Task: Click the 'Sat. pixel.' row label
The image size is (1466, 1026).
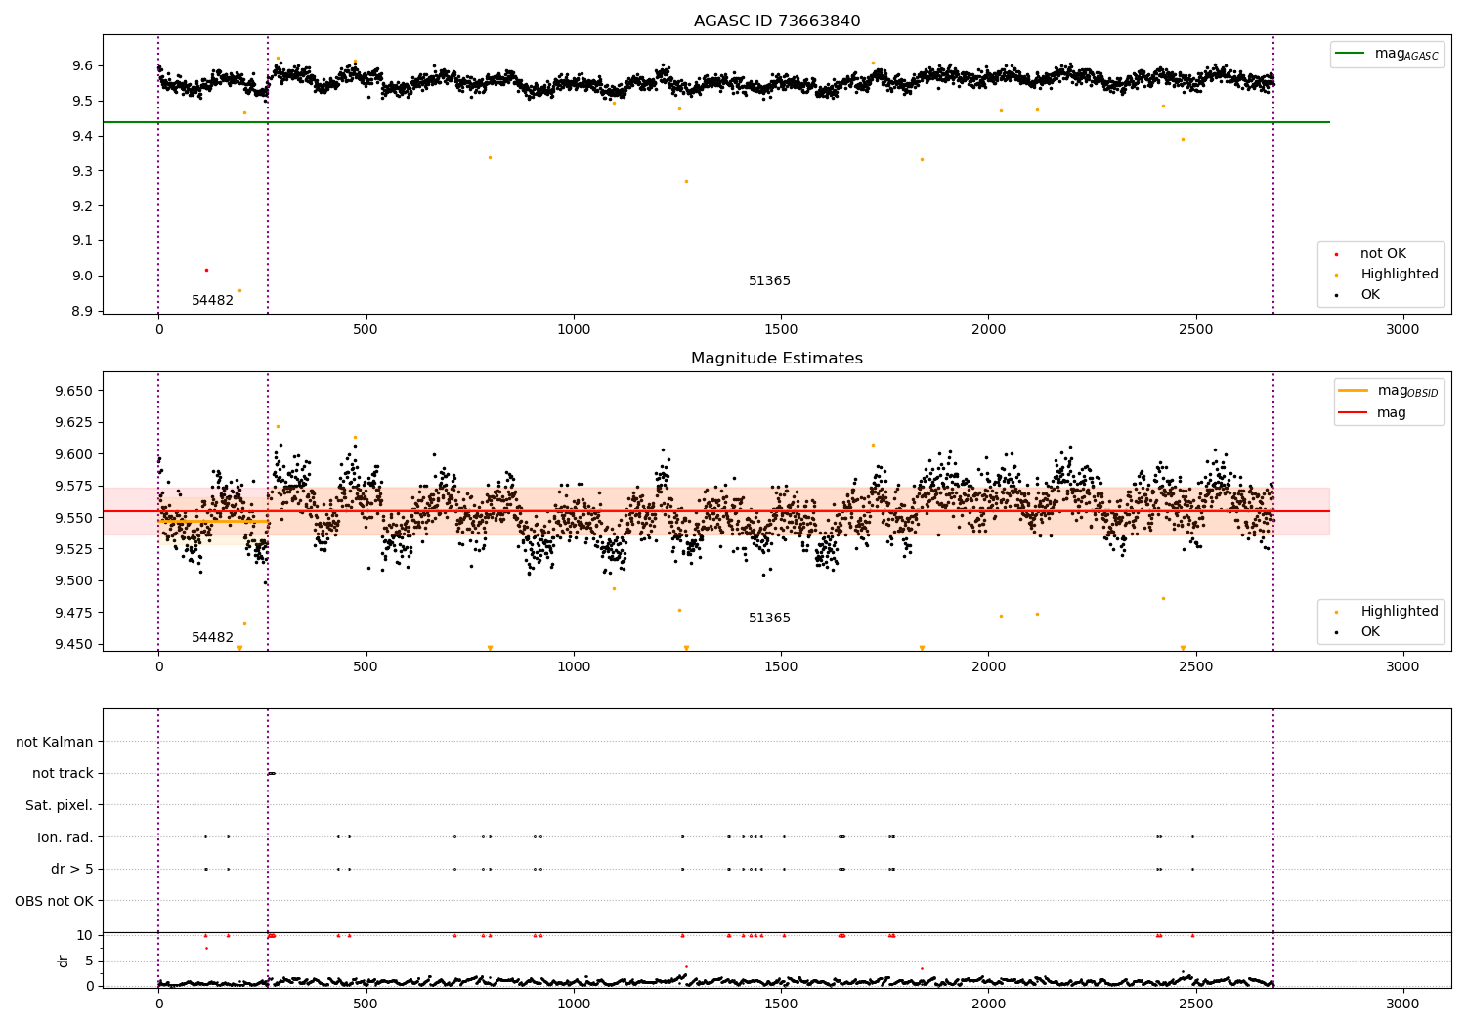Action: pyautogui.click(x=60, y=806)
